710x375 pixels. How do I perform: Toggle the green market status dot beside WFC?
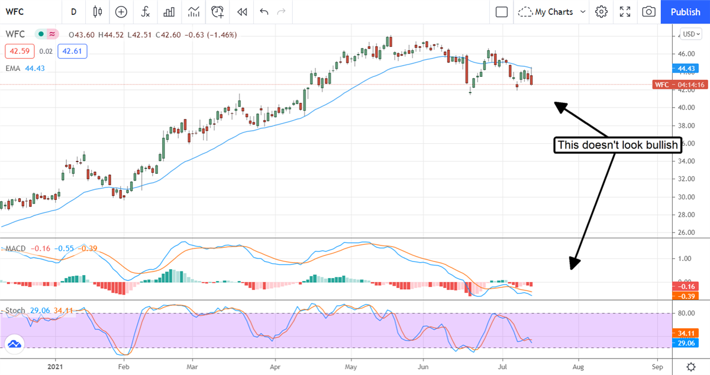click(40, 35)
